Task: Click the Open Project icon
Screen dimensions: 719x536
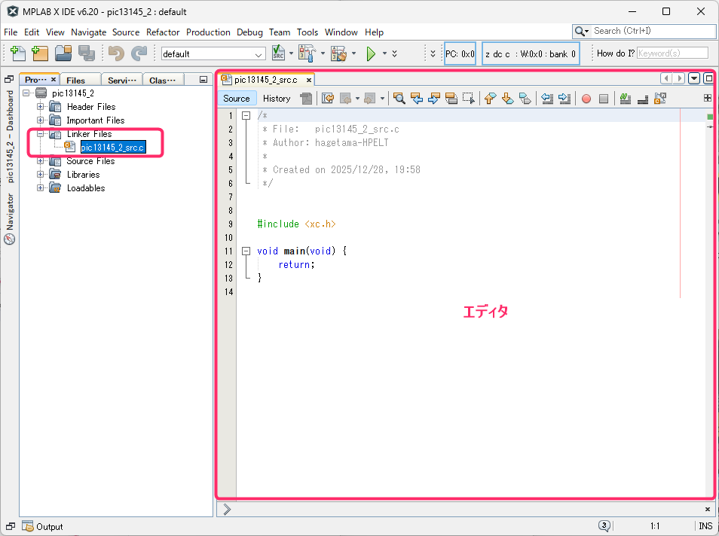Action: 63,53
